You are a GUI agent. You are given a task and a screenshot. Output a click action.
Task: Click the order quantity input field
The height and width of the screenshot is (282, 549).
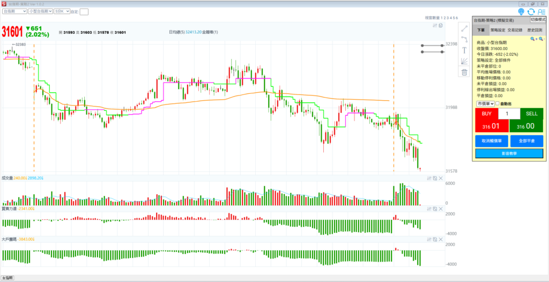(x=509, y=114)
